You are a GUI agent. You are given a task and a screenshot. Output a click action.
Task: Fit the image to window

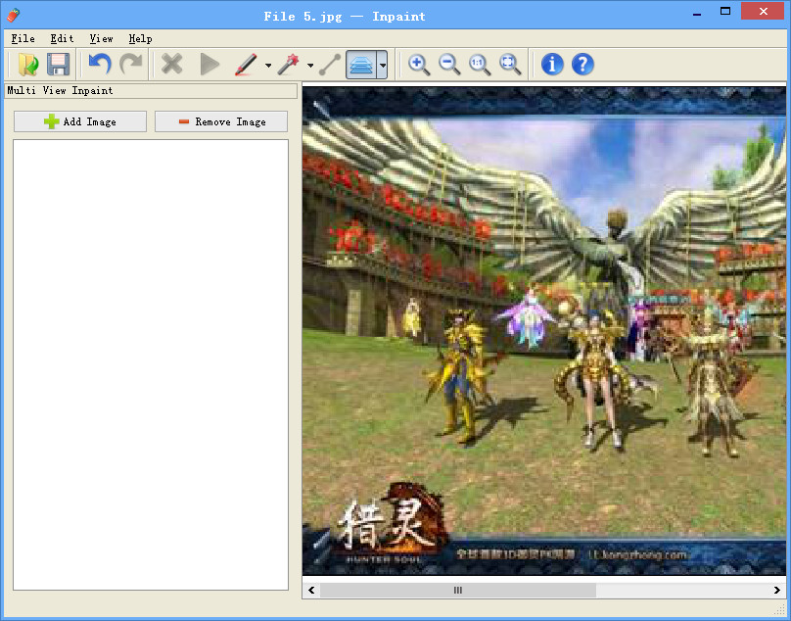point(509,64)
